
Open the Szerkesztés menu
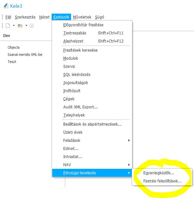[x=25, y=17]
